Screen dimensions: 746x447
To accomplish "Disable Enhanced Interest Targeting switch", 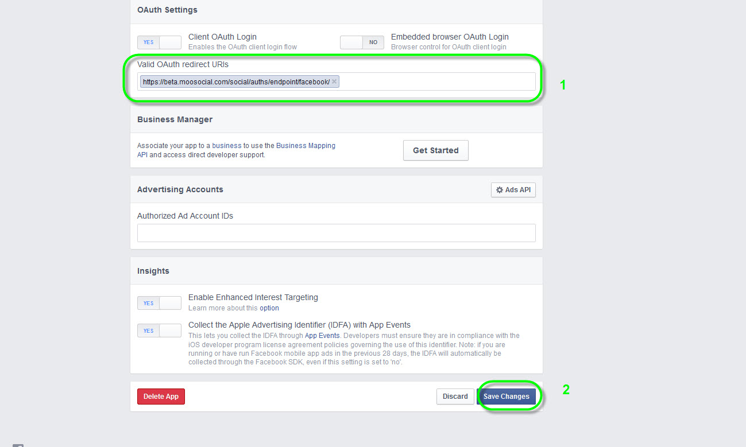I will click(x=159, y=303).
